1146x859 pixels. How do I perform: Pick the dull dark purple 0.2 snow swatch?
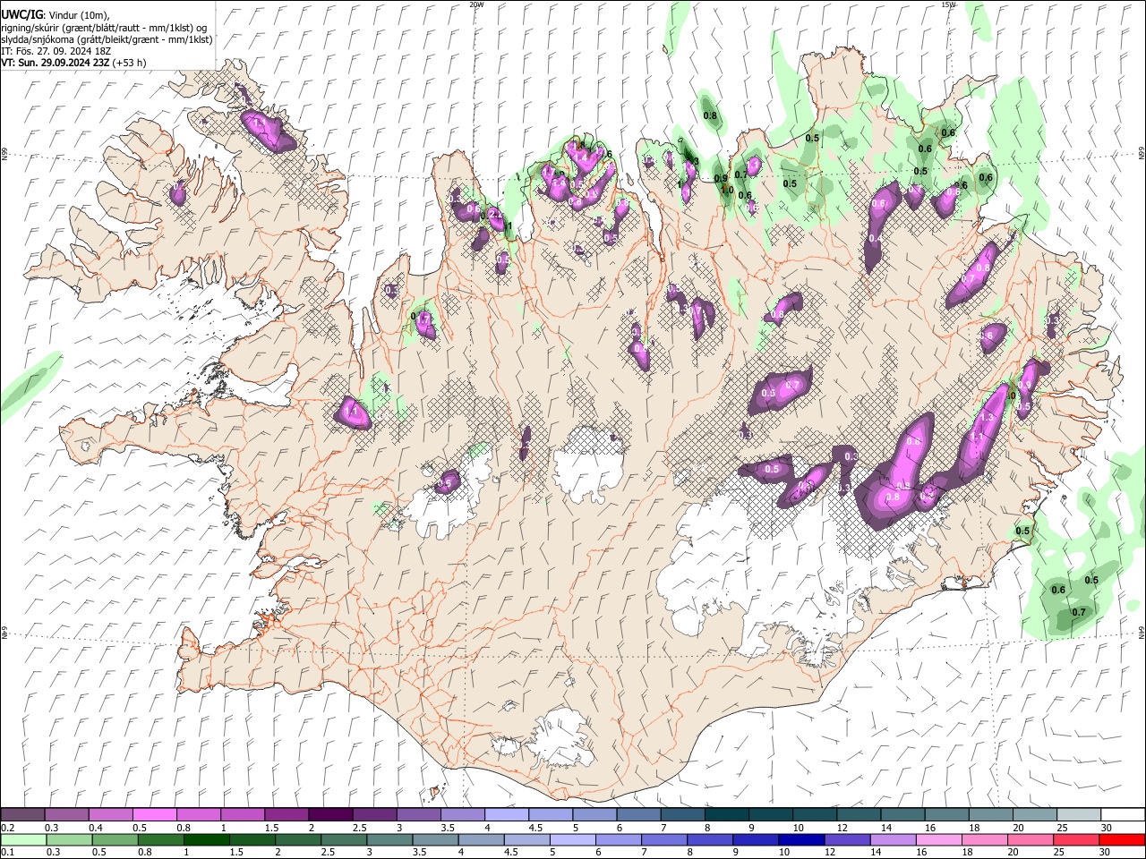[x=22, y=814]
